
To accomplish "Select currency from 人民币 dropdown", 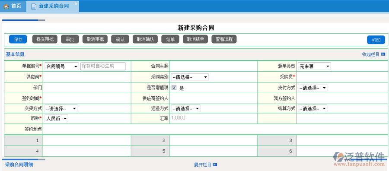I will pos(56,119).
